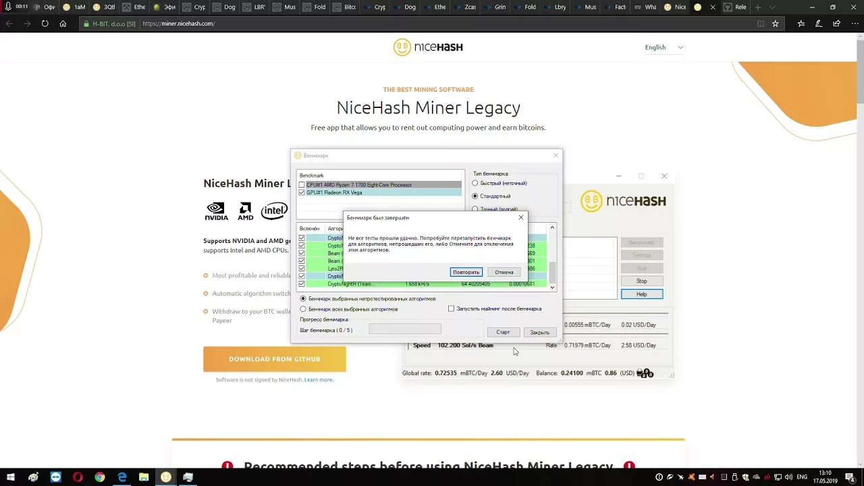
Task: Click the H-BIT, d.o.o site certificate label
Action: [110, 24]
